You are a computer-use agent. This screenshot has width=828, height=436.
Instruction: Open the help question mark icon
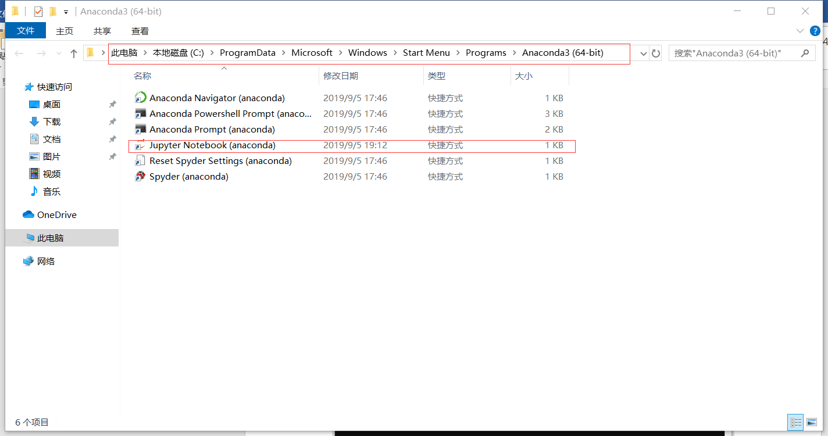[x=815, y=31]
